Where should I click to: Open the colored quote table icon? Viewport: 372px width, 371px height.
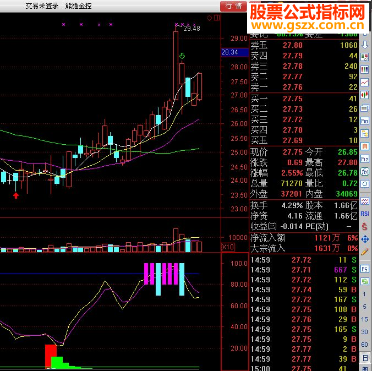point(365,70)
